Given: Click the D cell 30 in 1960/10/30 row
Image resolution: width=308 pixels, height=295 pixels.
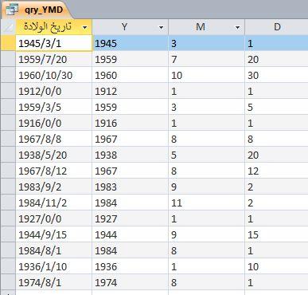Looking at the screenshot, I should (x=277, y=75).
